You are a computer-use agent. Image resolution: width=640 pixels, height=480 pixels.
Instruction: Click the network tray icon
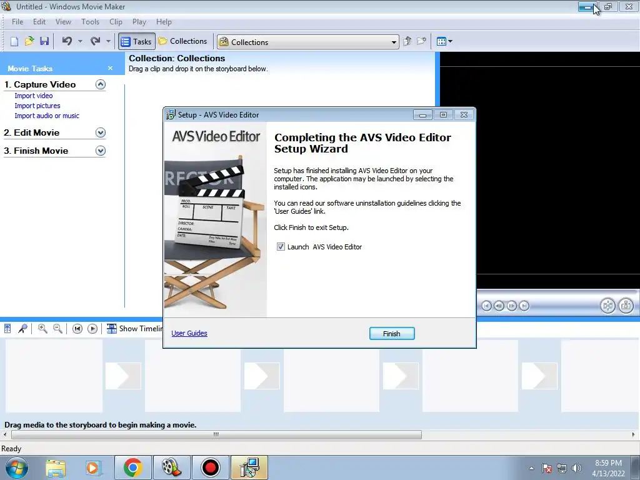click(562, 468)
